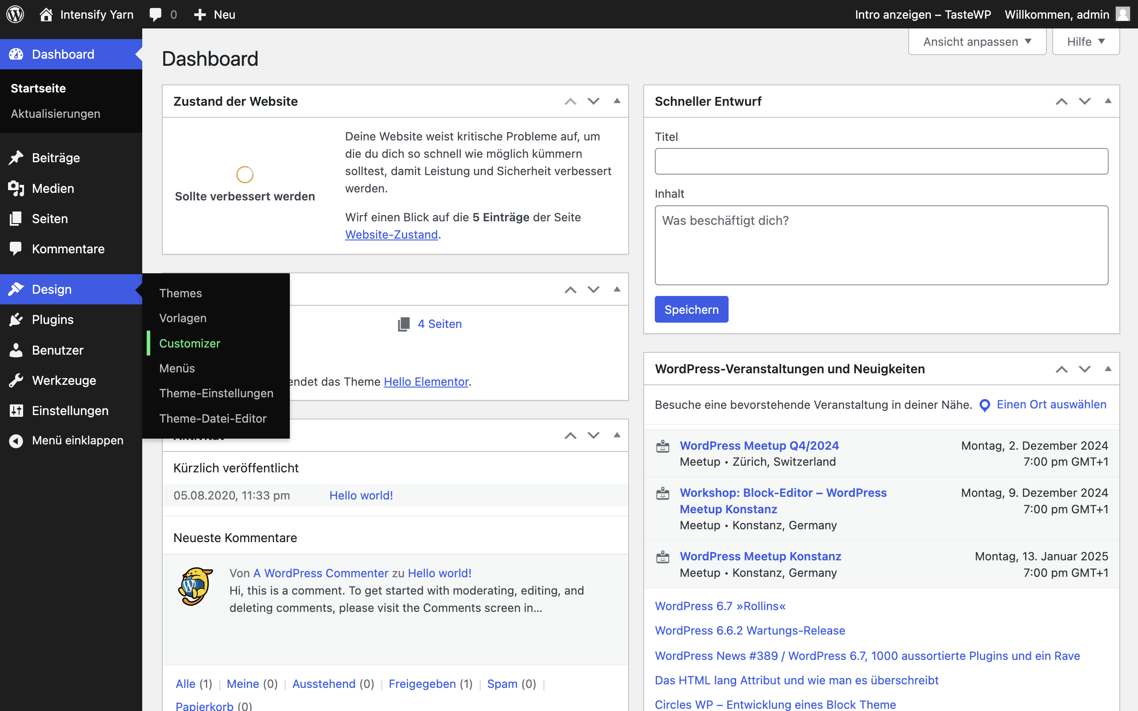This screenshot has width=1138, height=711.
Task: Click the Einstellungen settings icon
Action: (16, 411)
